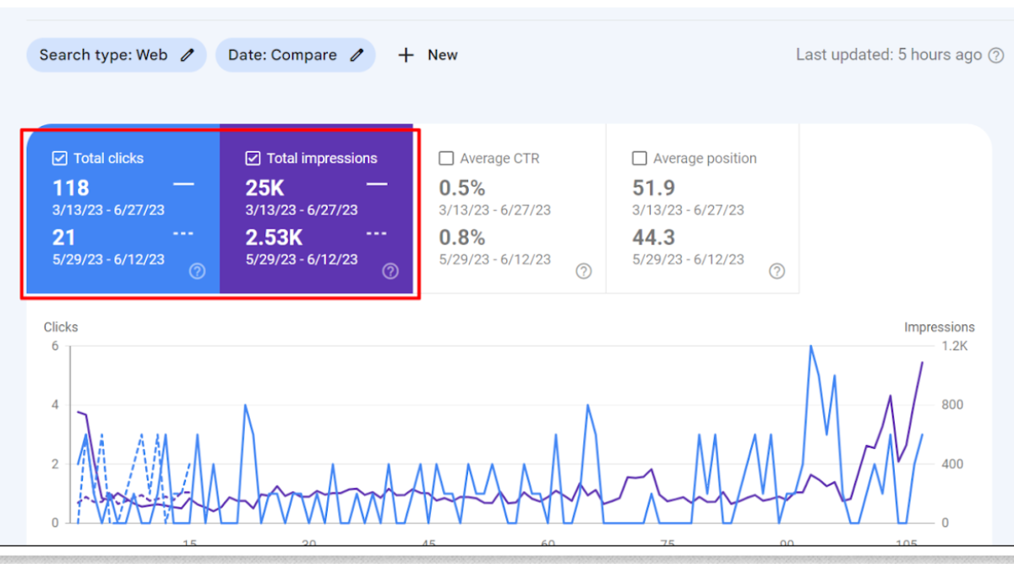Click the solid line legend in Total impressions
The height and width of the screenshot is (564, 1014).
click(x=377, y=183)
